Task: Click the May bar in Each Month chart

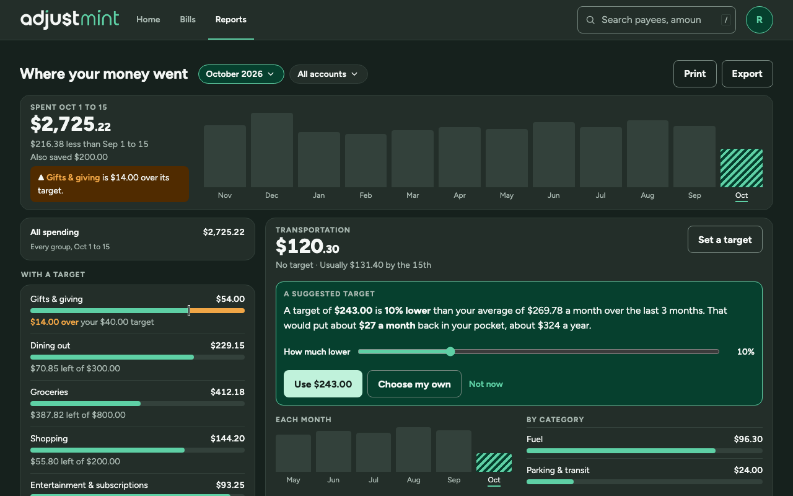Action: [x=293, y=453]
